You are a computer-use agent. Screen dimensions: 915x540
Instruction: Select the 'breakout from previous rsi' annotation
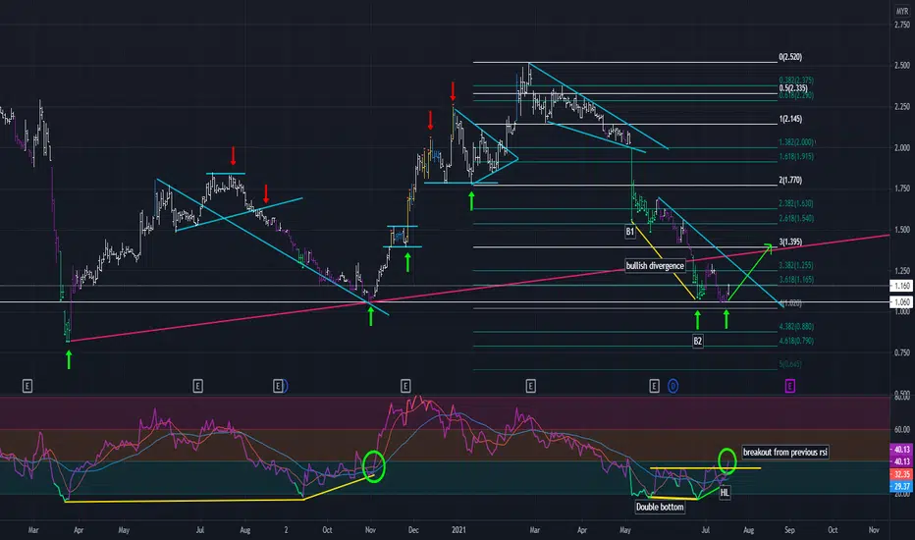(x=784, y=452)
